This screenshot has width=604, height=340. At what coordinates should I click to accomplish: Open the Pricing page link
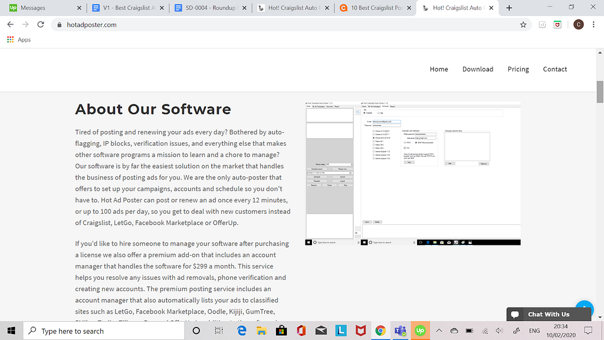(x=518, y=69)
